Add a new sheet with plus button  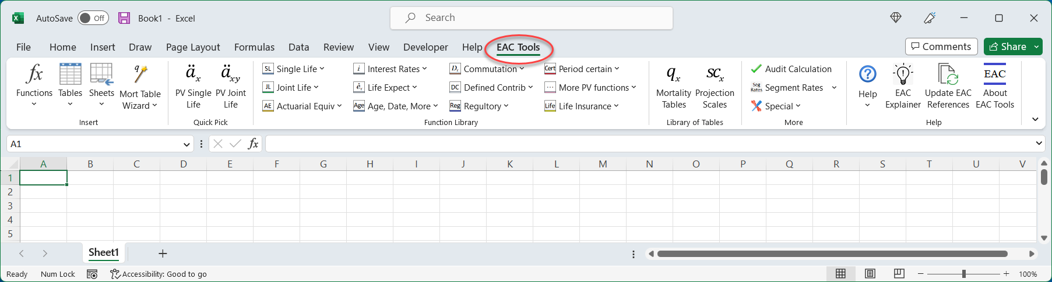pyautogui.click(x=163, y=254)
